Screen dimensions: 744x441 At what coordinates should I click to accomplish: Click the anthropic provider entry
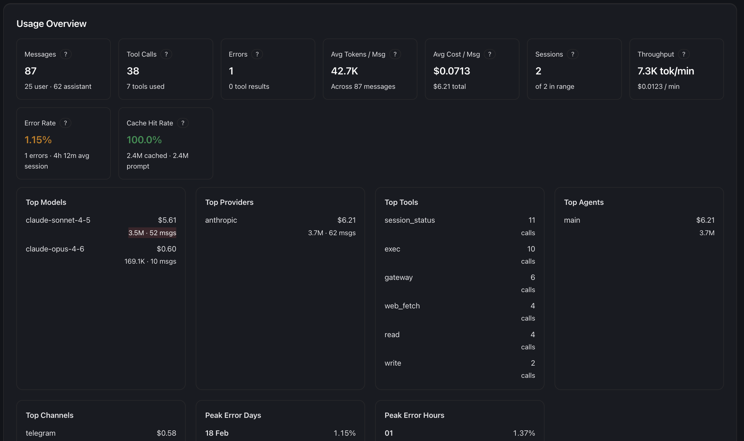pos(221,220)
